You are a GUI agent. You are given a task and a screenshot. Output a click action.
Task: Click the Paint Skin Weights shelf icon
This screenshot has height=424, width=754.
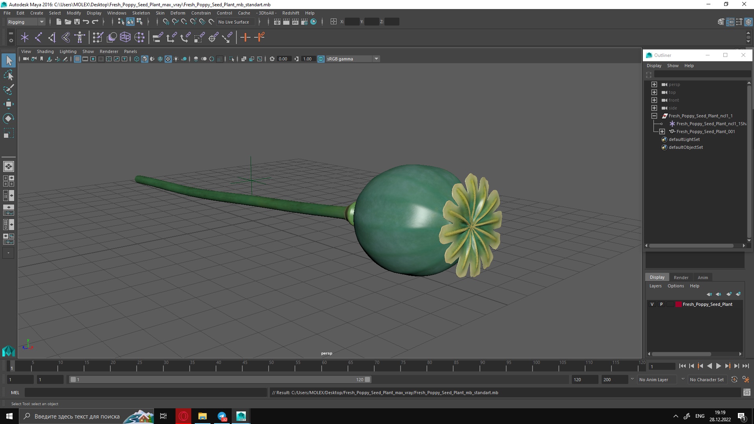[x=98, y=38]
